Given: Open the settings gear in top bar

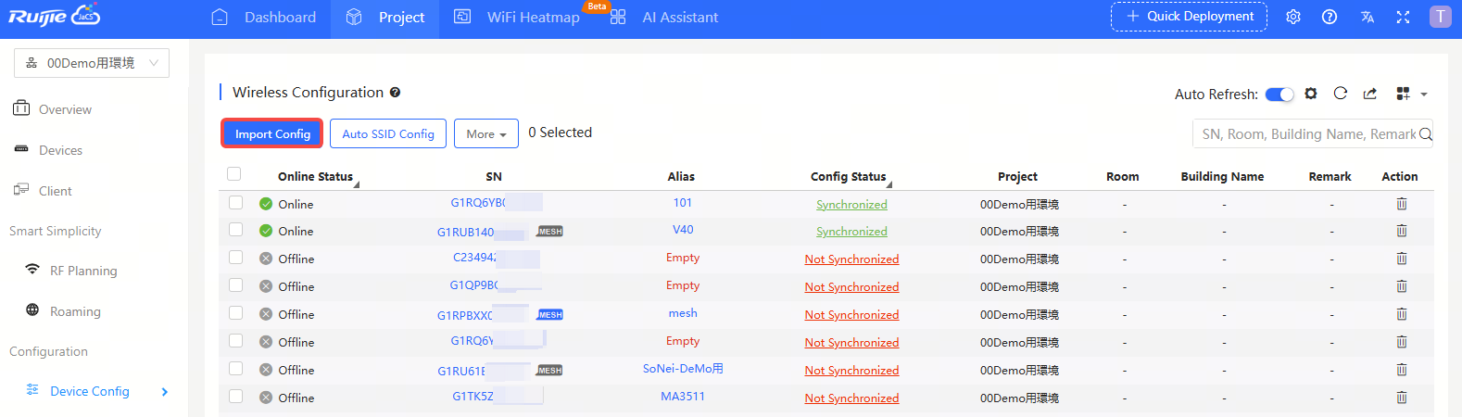Looking at the screenshot, I should 1293,17.
